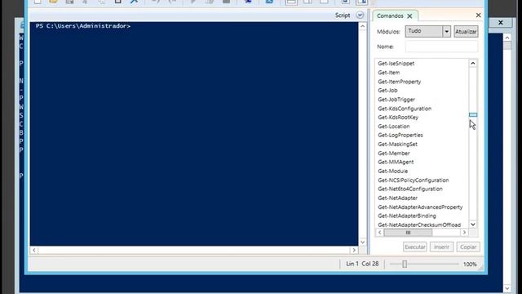Click command list vertical scrollbar thumb
Image resolution: width=522 pixels, height=294 pixels.
tap(473, 114)
